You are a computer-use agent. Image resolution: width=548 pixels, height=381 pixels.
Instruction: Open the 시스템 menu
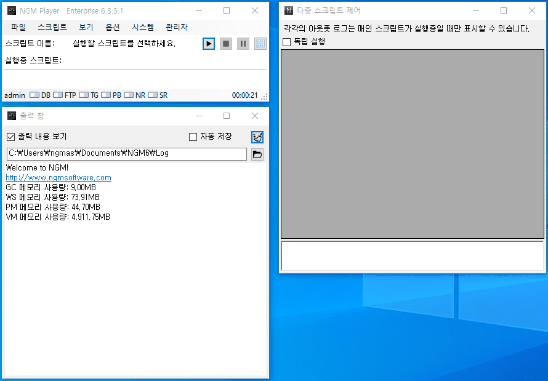(x=143, y=27)
